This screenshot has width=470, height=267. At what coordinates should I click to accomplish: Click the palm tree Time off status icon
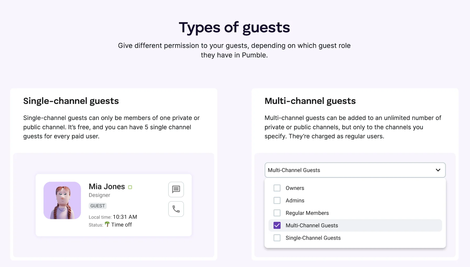(x=107, y=224)
